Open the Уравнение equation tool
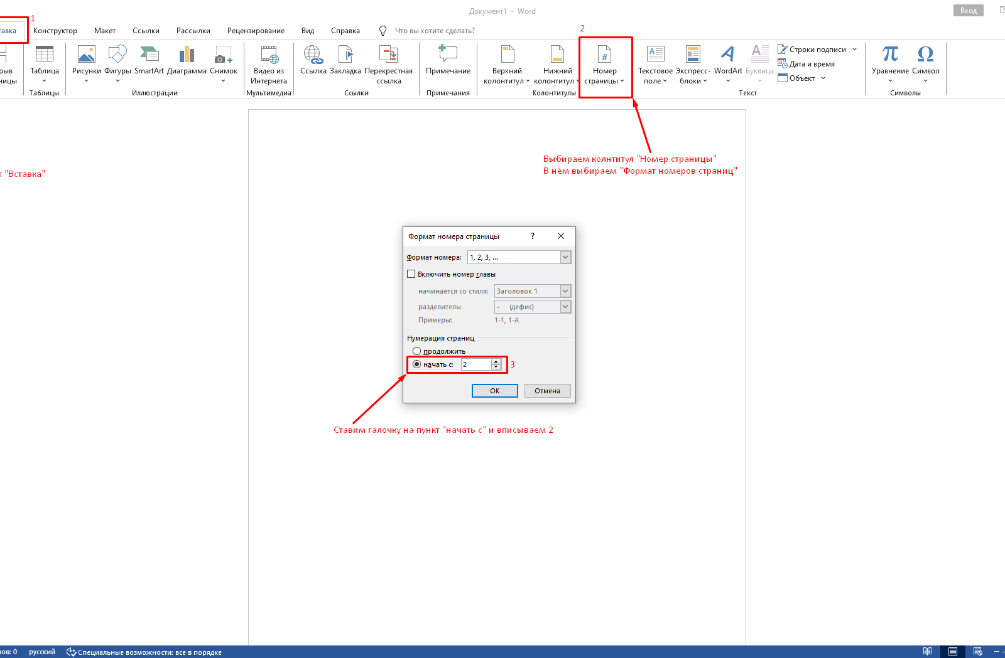The height and width of the screenshot is (658, 1005). coord(890,55)
